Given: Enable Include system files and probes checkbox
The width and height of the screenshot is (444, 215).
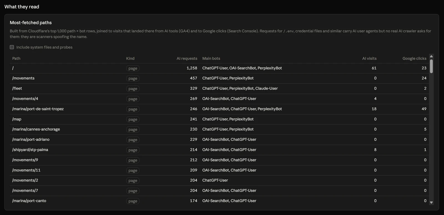Looking at the screenshot, I should tap(12, 47).
